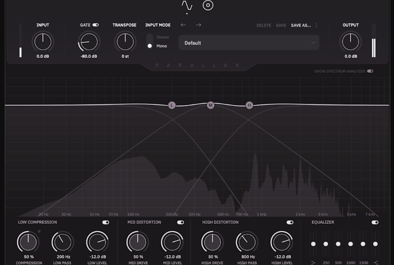Click the Output value 0.0 dB
The width and height of the screenshot is (394, 265).
[351, 56]
